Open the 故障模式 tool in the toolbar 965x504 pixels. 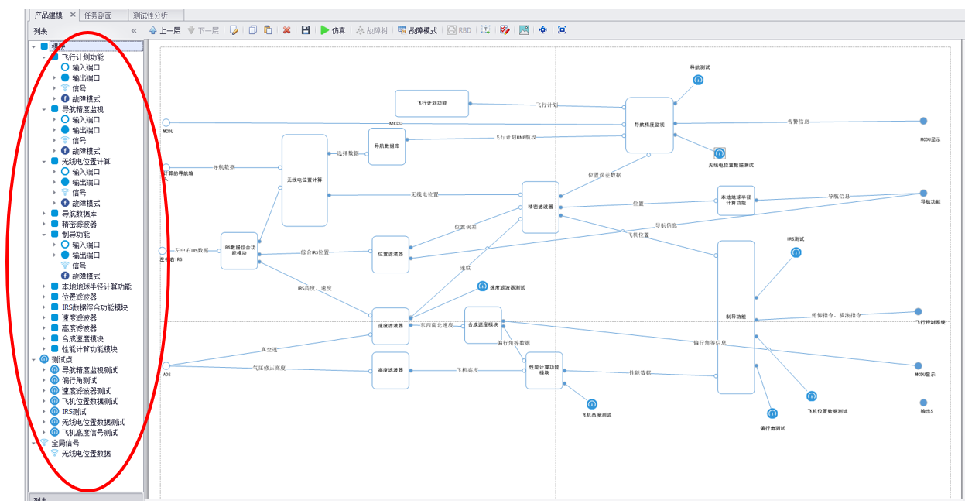pos(417,30)
